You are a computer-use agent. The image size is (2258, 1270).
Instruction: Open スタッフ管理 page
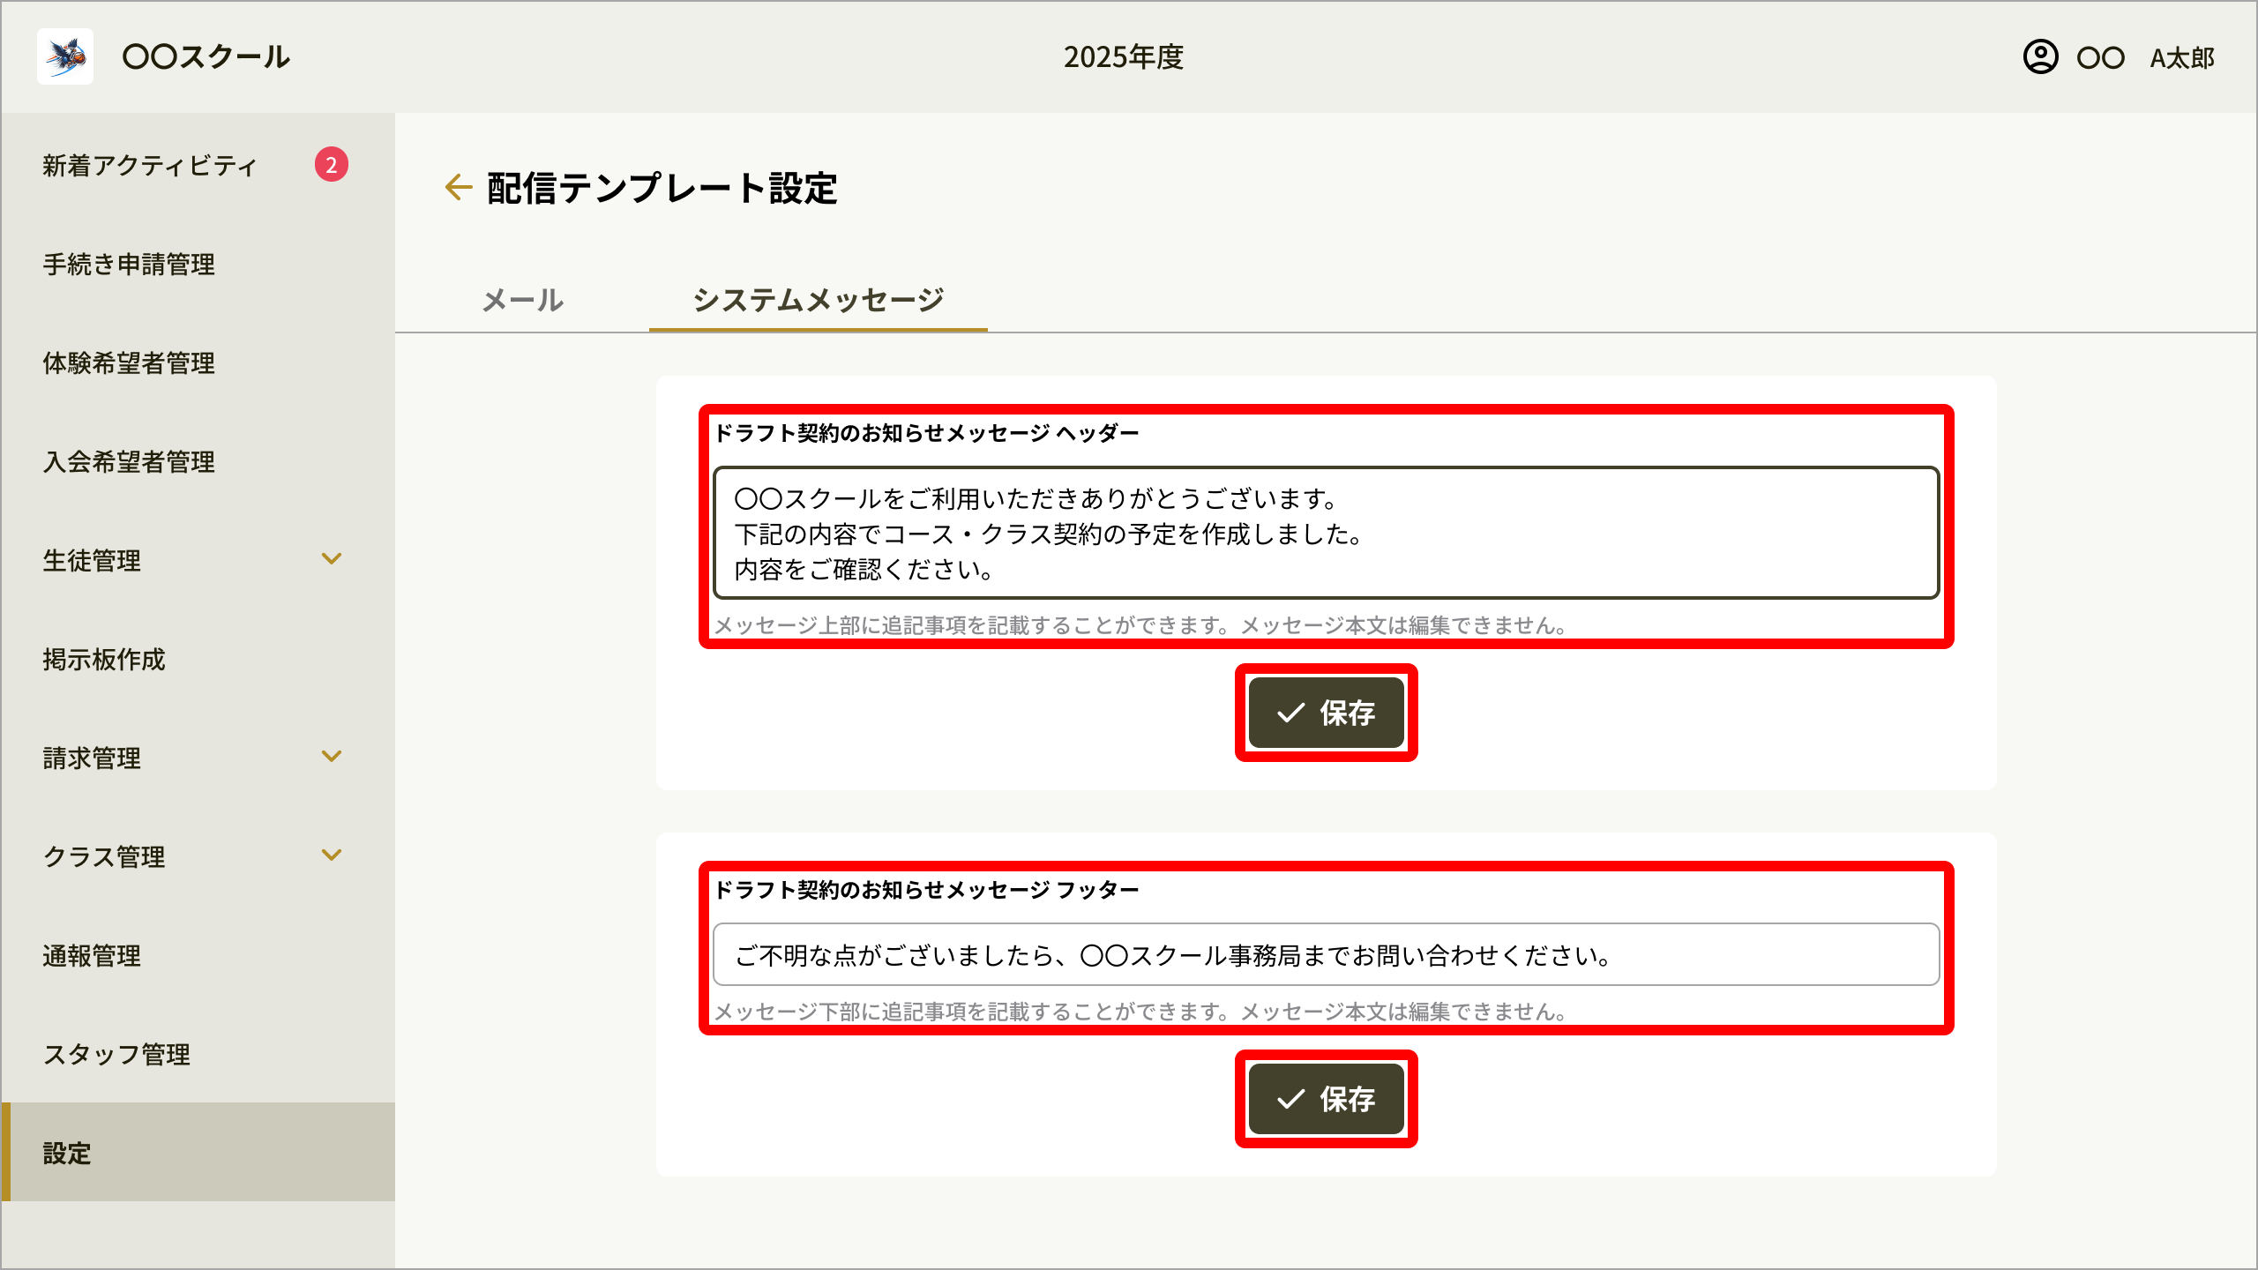(x=198, y=1054)
